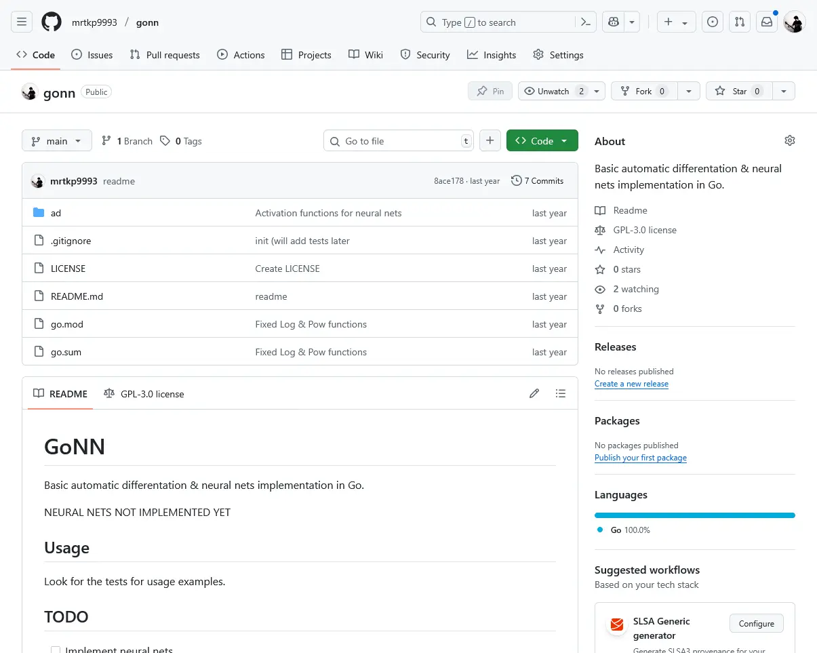Open Readme link in About sidebar
817x653 pixels.
tap(621, 210)
